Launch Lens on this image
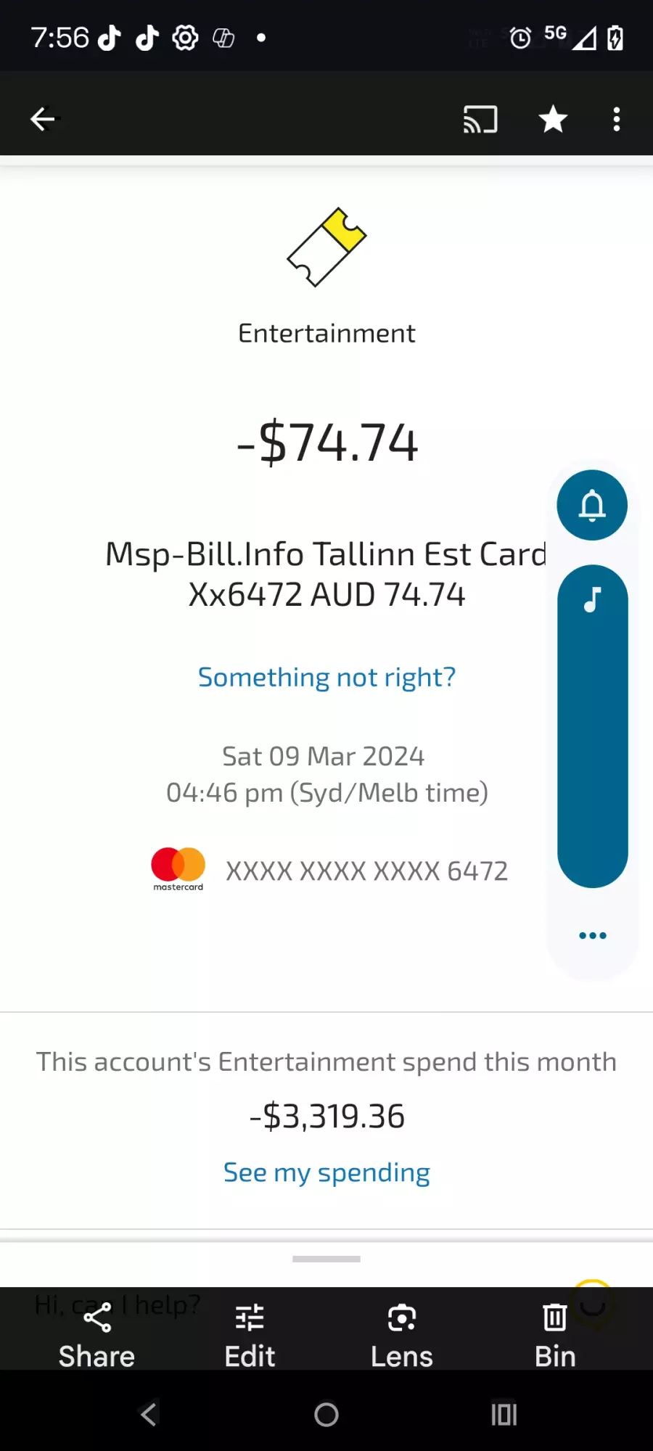The width and height of the screenshot is (653, 1451). 401,1336
